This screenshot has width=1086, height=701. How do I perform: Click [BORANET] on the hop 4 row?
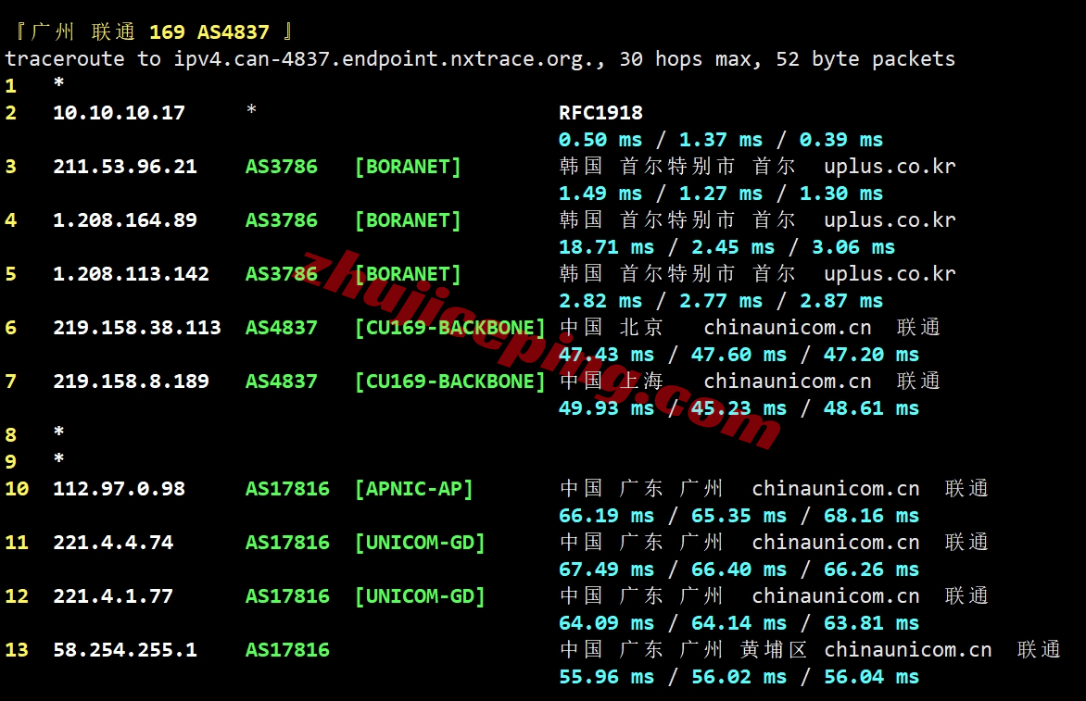(x=408, y=220)
